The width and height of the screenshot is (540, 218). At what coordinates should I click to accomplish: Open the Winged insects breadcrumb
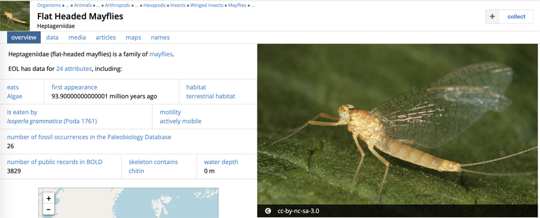[x=207, y=5]
